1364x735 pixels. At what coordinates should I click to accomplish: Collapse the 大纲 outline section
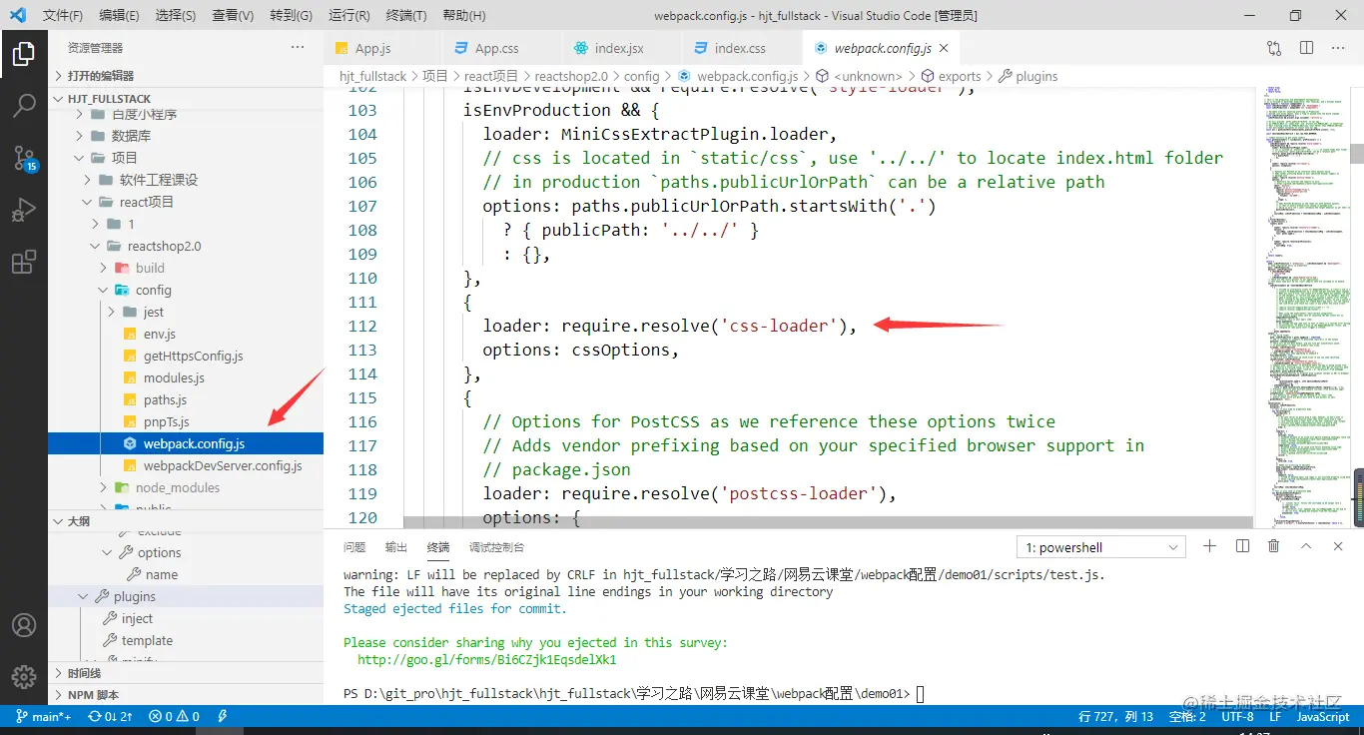[186, 521]
